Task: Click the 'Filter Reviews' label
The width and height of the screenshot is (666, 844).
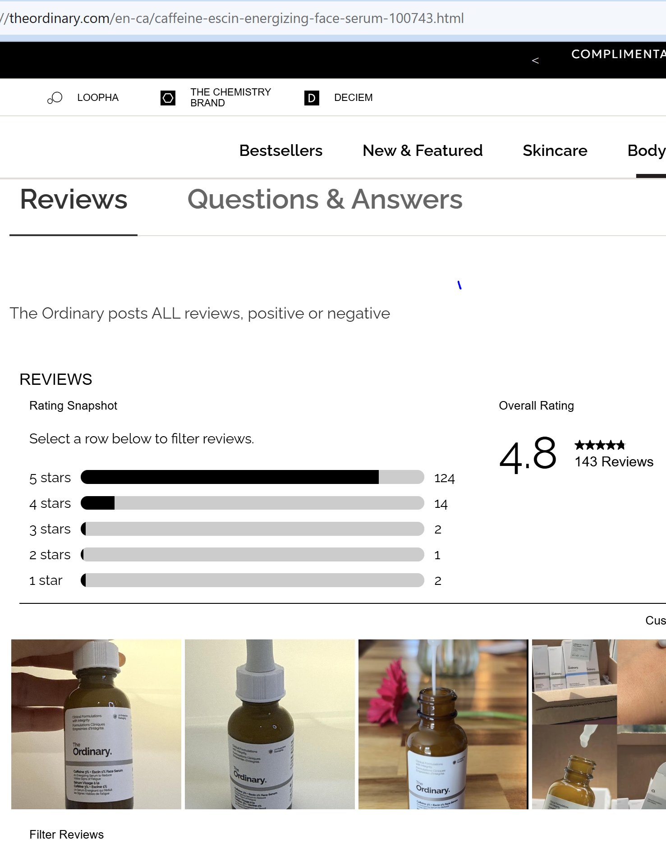Action: [x=66, y=834]
